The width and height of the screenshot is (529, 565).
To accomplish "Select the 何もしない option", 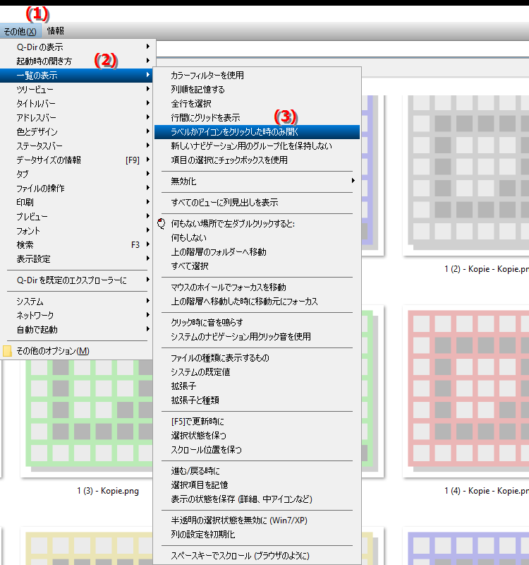I will [x=257, y=238].
